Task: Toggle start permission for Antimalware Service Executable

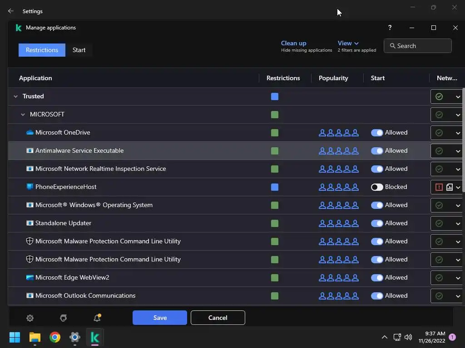Action: point(377,151)
